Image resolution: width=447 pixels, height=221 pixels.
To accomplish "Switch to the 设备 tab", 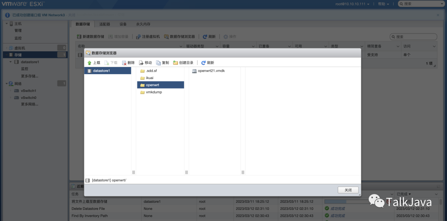I will point(123,24).
